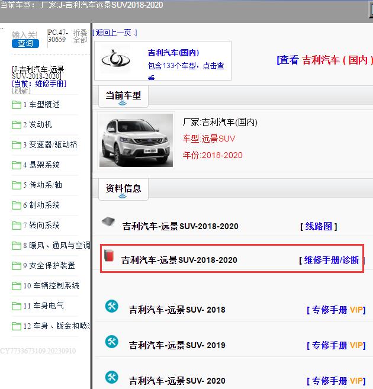Click the J-吉利汽车-远景SUV-2018-2020 sidebar heading

(38, 73)
